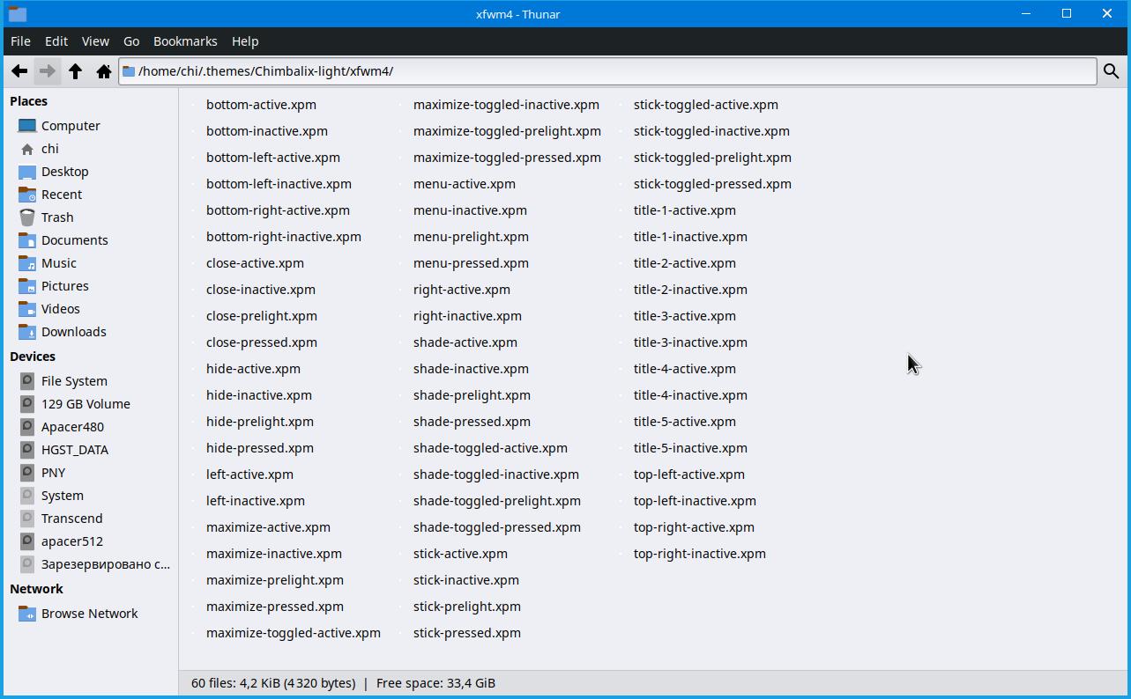Select the file top-right-inactive.xpm
1131x699 pixels.
pyautogui.click(x=700, y=554)
